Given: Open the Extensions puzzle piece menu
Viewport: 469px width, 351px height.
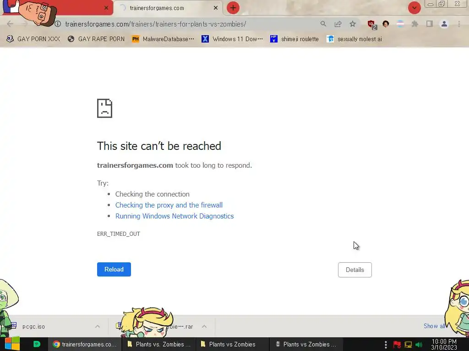Looking at the screenshot, I should point(415,24).
